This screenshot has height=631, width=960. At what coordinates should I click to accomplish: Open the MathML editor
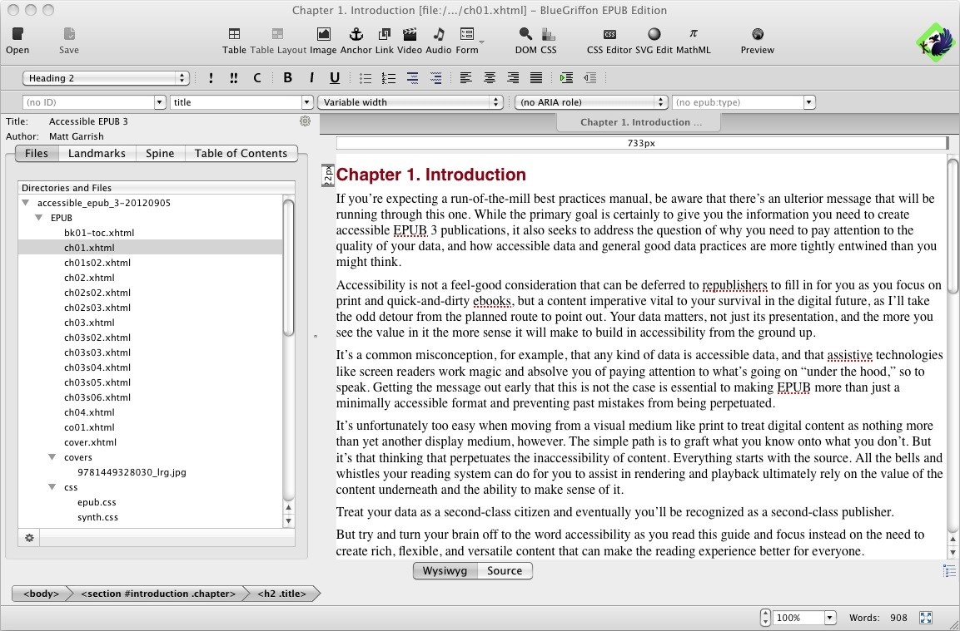[693, 41]
